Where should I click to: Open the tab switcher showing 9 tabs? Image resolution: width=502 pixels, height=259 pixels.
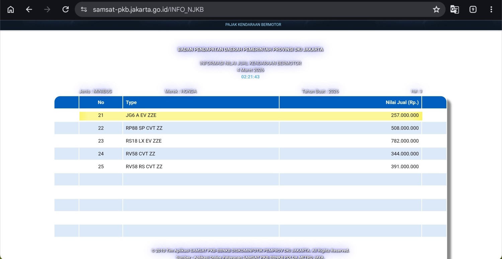473,9
